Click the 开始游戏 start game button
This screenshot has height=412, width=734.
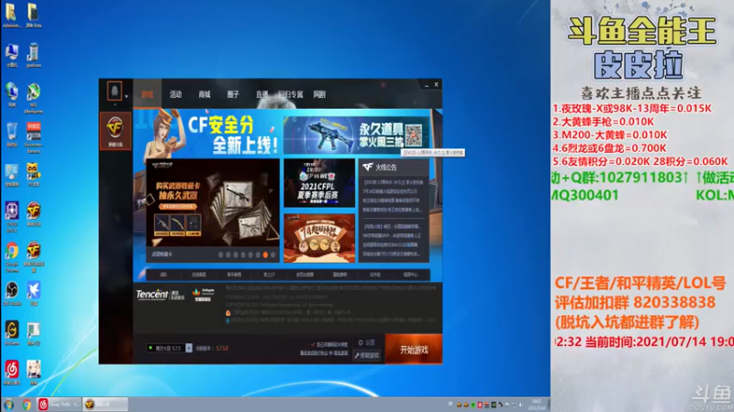pos(414,349)
